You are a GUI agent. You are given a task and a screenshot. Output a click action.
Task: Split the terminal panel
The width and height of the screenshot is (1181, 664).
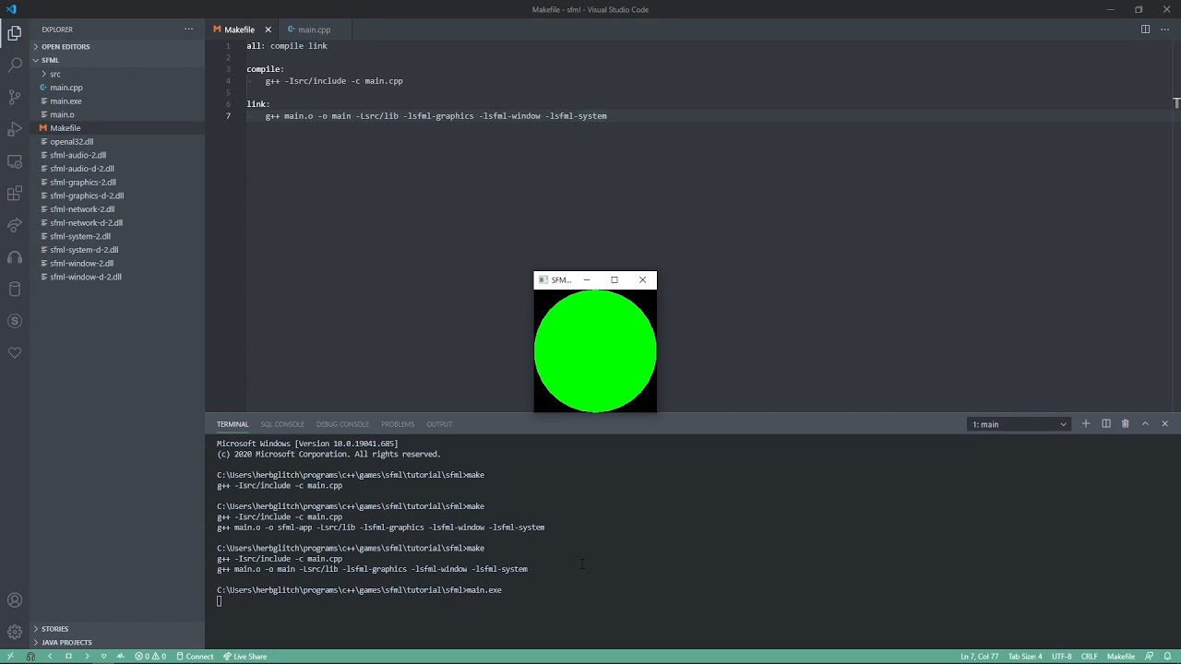click(x=1105, y=424)
